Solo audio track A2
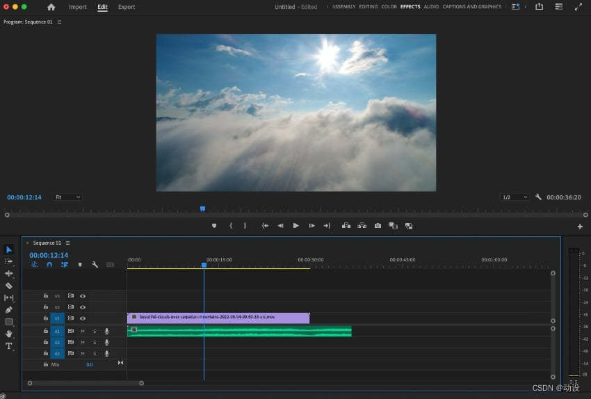This screenshot has height=399, width=591. click(95, 343)
